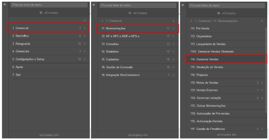Open the '11. Movimentações' menu item
This screenshot has height=140, width=269.
point(137,28)
